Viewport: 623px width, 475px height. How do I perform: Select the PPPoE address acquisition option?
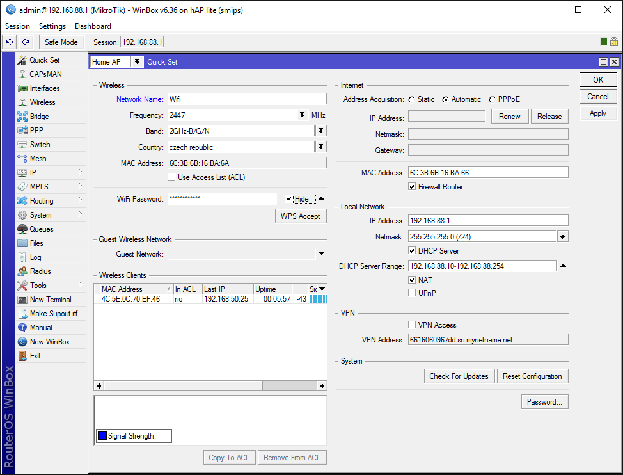(492, 99)
